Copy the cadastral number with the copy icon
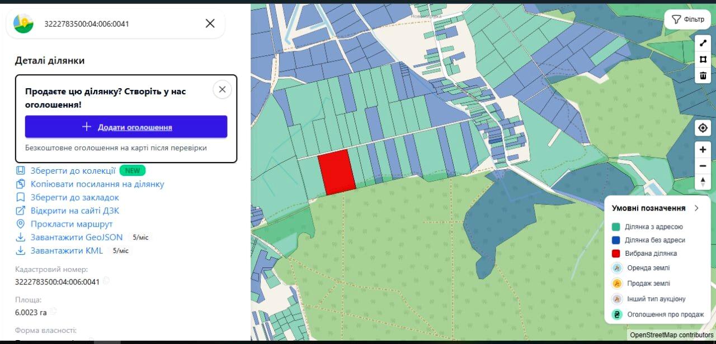The height and width of the screenshot is (344, 716). point(106,281)
